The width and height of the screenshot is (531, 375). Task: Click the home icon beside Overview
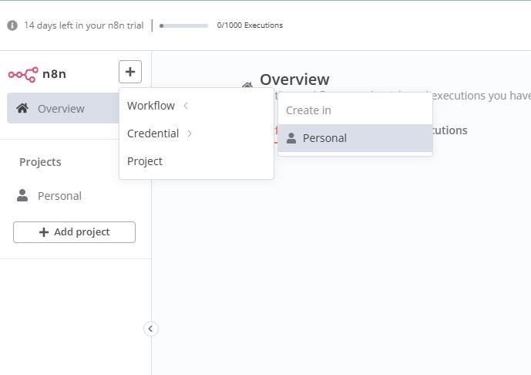pyautogui.click(x=22, y=108)
